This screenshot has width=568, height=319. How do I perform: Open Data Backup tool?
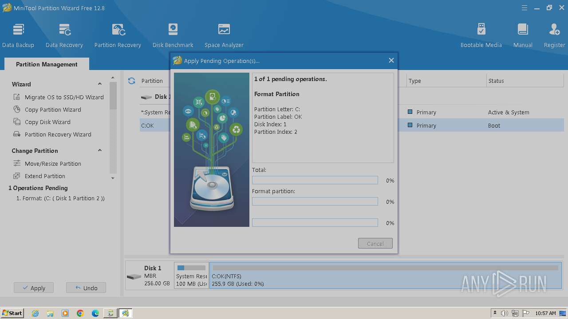pyautogui.click(x=18, y=35)
